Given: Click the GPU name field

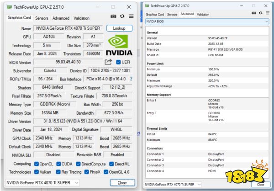Looking at the screenshot, I should (68, 28).
